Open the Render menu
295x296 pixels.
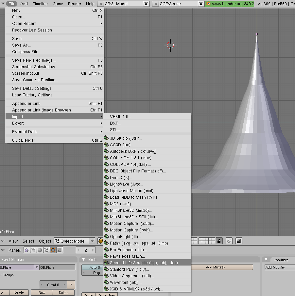75,4
